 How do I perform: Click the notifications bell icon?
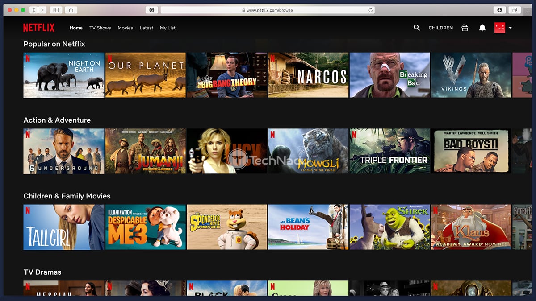[482, 28]
